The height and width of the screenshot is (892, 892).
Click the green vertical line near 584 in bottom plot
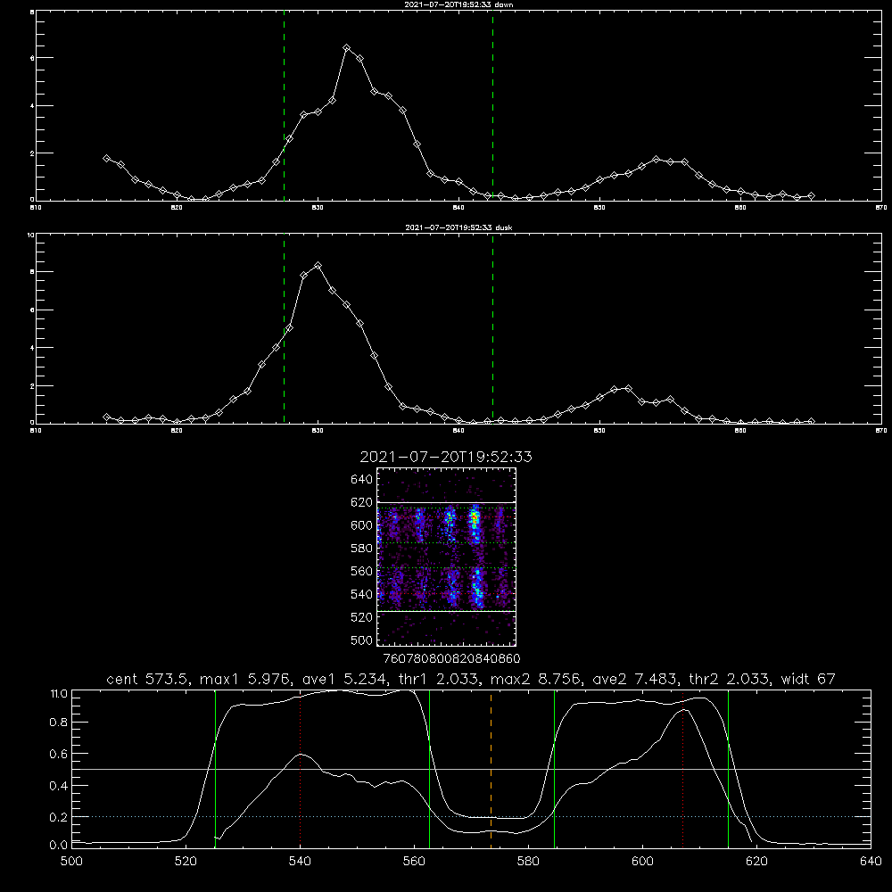point(554,769)
